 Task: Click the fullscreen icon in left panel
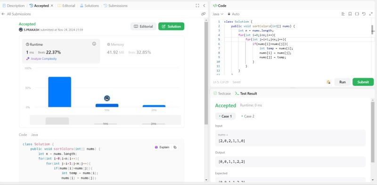pos(197,6)
